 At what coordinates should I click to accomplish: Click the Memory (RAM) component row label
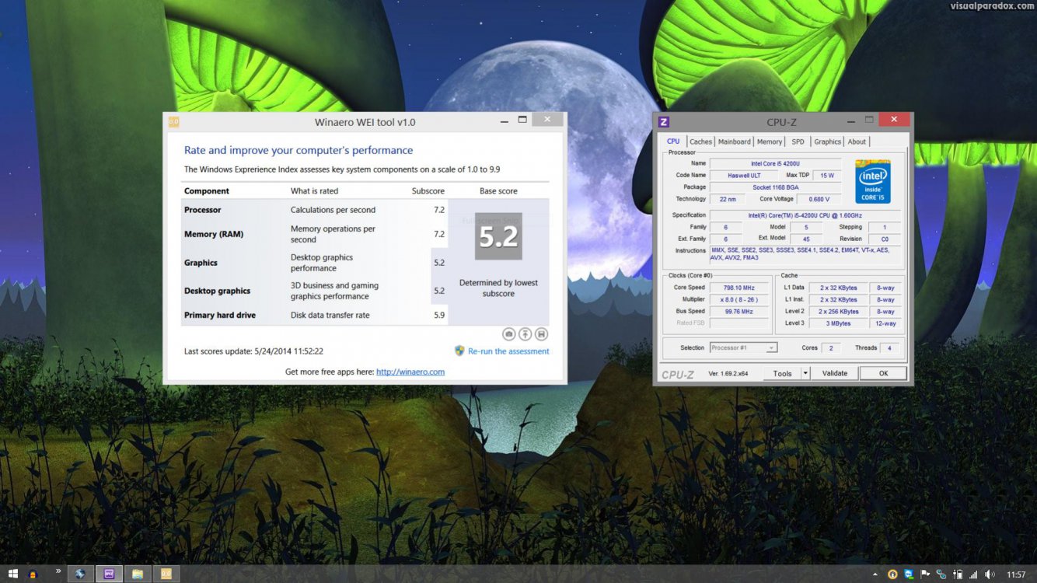point(214,234)
